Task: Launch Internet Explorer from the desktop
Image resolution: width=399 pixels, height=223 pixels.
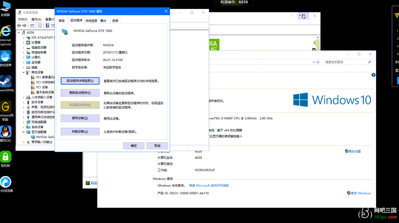Action: pyautogui.click(x=5, y=35)
